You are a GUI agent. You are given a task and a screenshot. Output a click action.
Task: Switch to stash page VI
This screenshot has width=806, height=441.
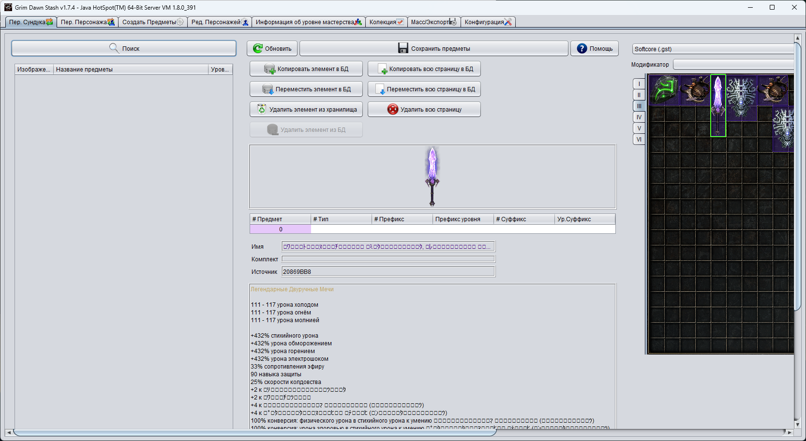(639, 140)
